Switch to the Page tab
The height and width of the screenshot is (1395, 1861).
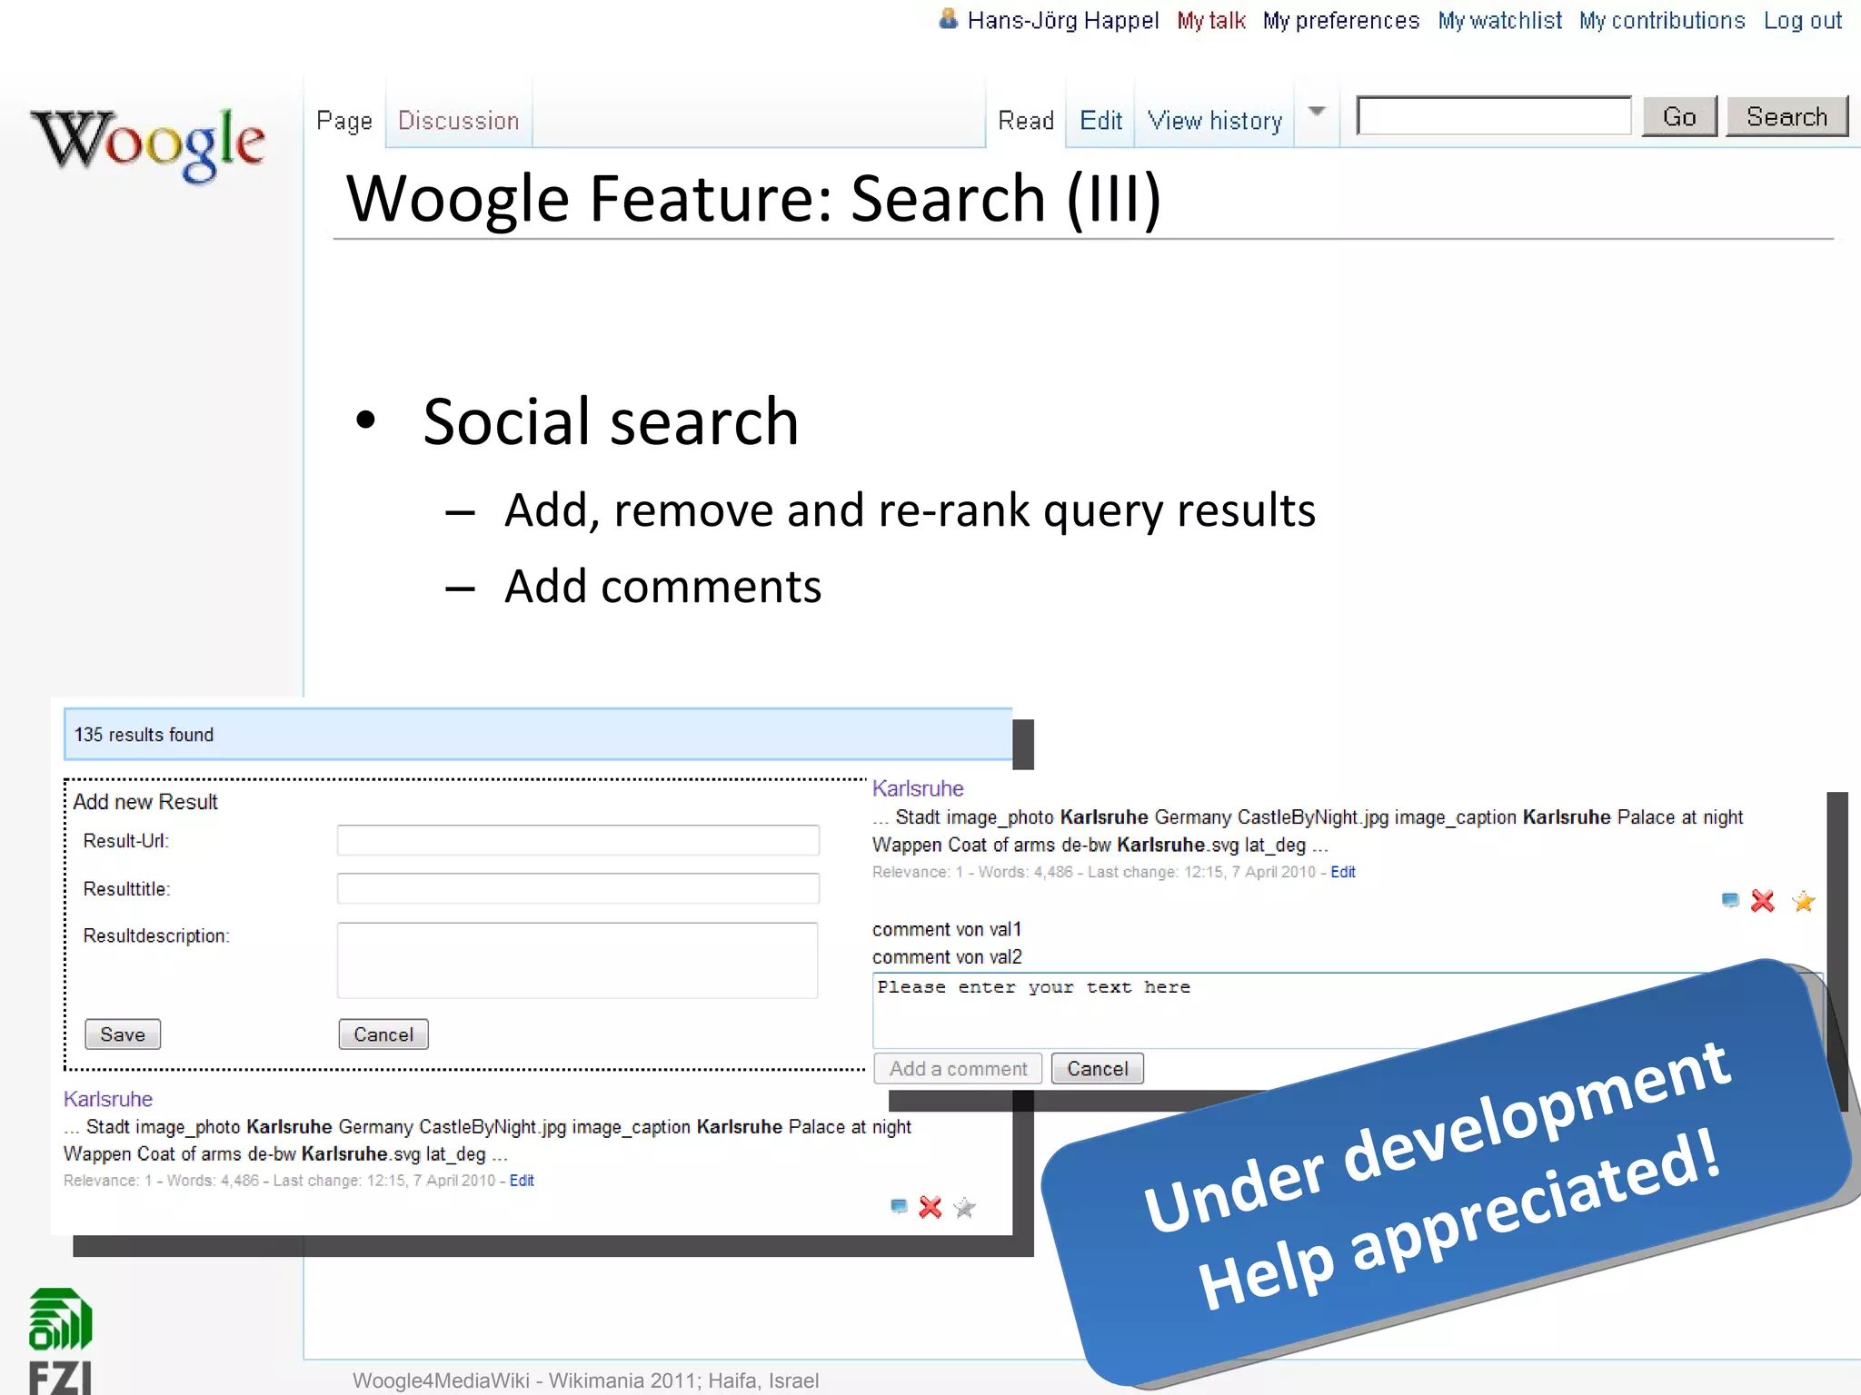344,121
